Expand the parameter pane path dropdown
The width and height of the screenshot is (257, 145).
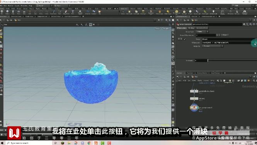tap(250, 20)
